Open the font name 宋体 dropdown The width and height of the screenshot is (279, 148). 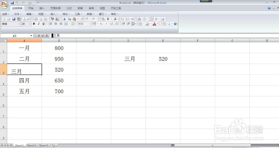click(x=19, y=24)
